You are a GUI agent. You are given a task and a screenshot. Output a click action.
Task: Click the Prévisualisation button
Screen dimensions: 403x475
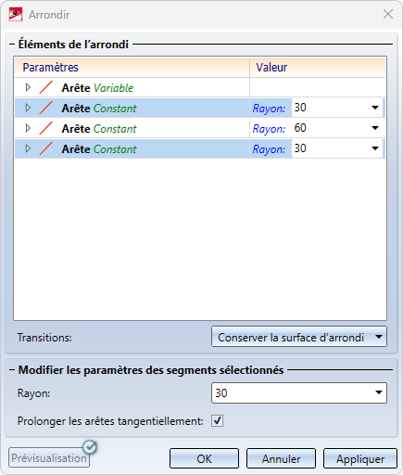49,457
